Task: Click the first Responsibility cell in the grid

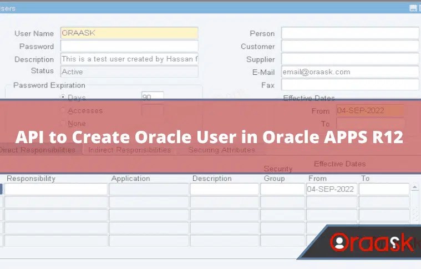Action: (56, 189)
